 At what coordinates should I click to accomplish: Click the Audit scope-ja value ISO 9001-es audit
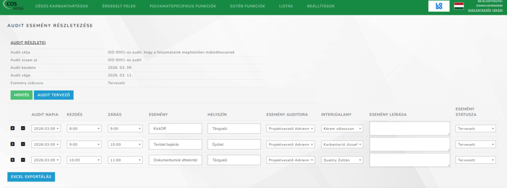tap(124, 60)
